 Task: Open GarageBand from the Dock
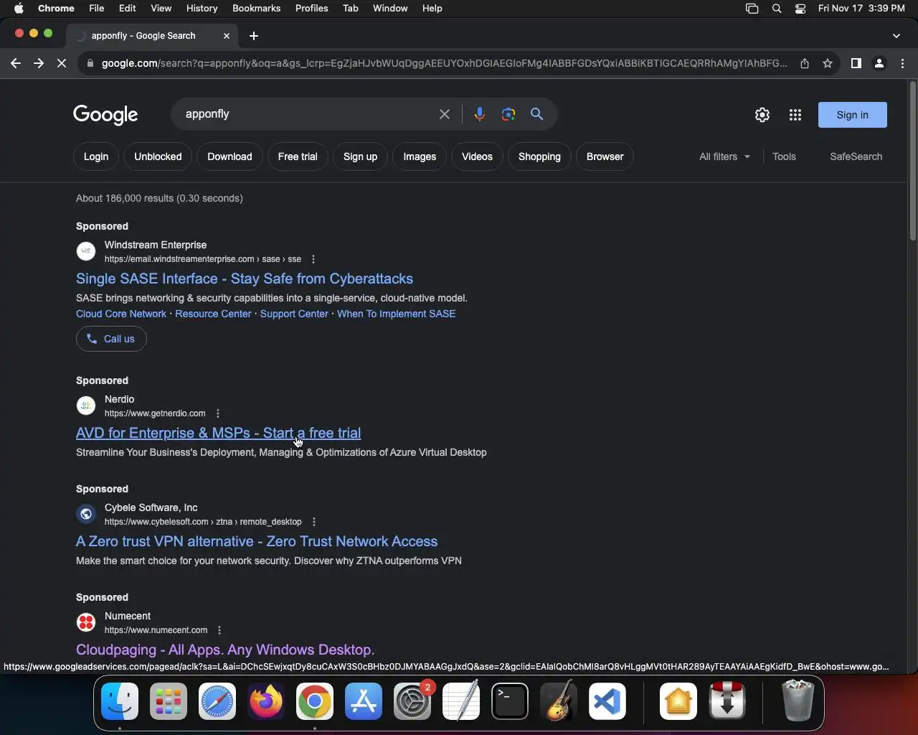pos(559,701)
